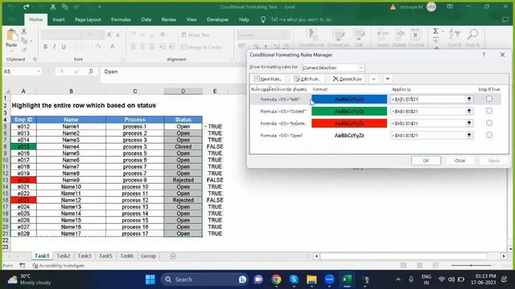
Task: Select cell containing Name9
Action: [x=71, y=180]
